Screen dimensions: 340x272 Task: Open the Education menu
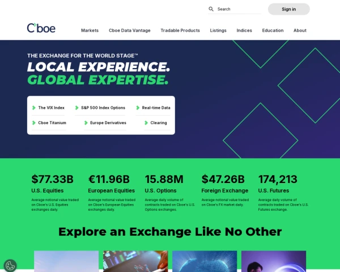pos(273,31)
